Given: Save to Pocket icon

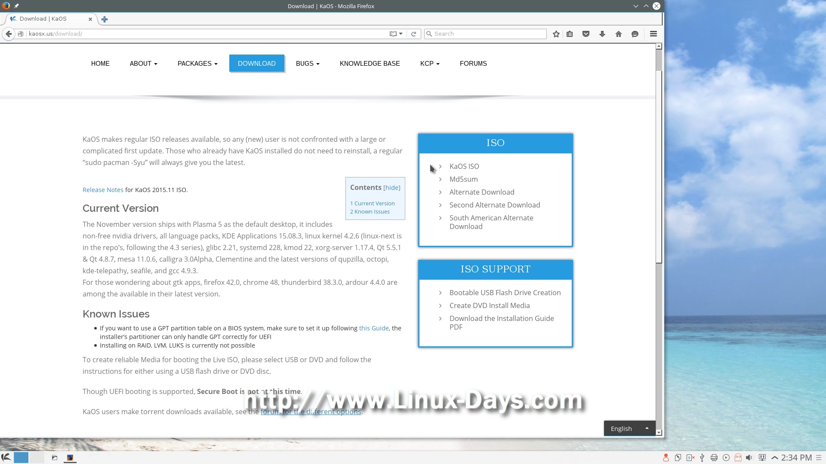Looking at the screenshot, I should 586,34.
